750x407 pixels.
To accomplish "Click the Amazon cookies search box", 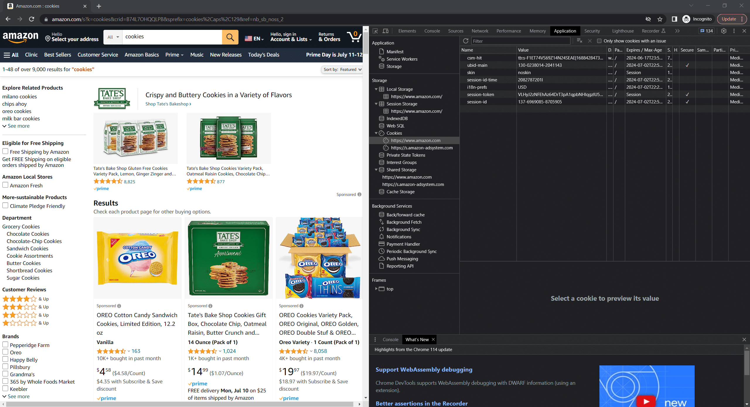I will 172,37.
